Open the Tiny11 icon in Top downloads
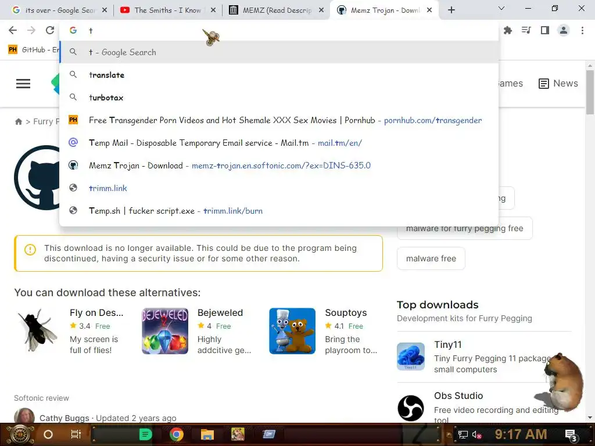Viewport: 595px width, 446px height. point(411,356)
